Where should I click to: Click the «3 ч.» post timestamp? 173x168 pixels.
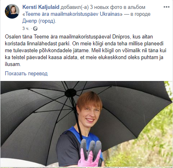click(x=26, y=28)
